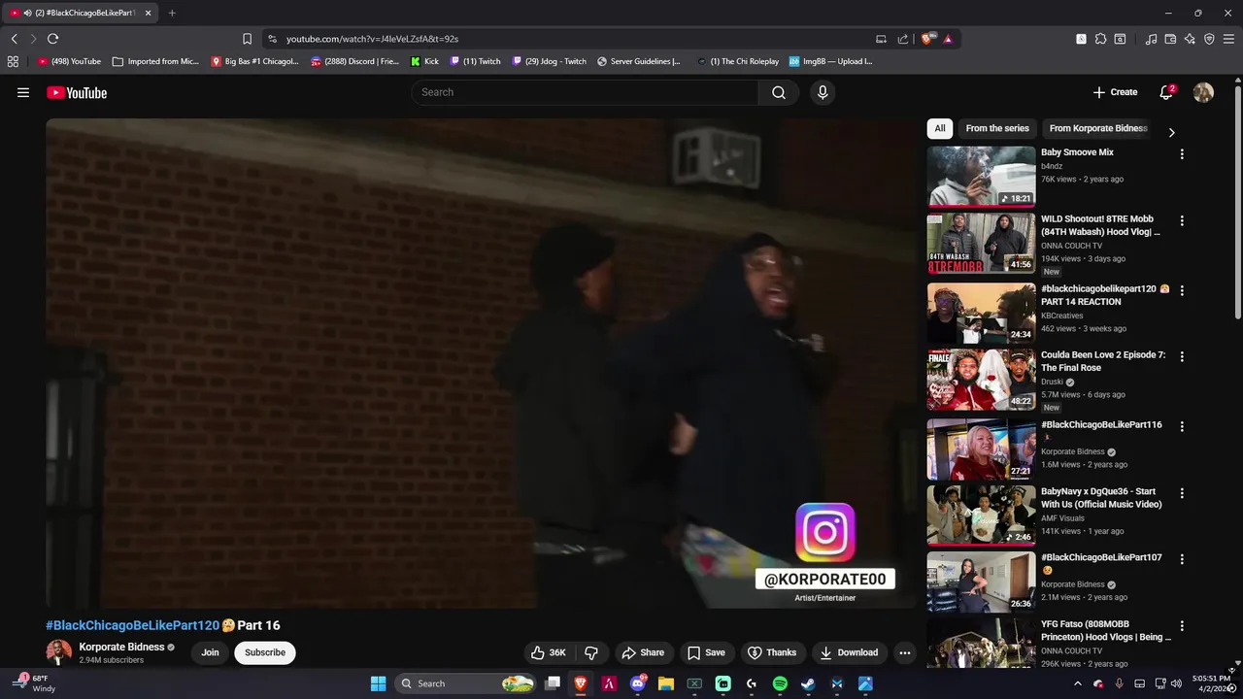Screen dimensions: 1243x699
Task: Subscribe to Korporate Bidness
Action: (x=265, y=652)
